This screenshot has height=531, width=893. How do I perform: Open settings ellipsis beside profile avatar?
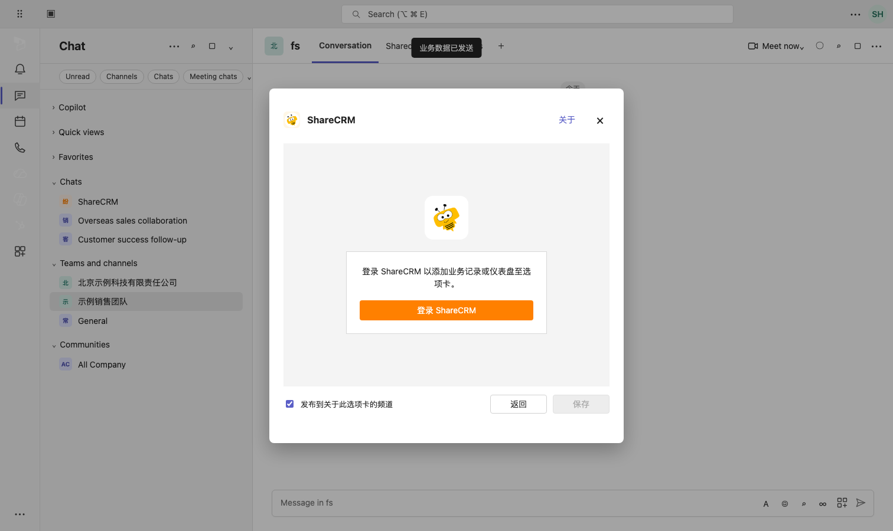pyautogui.click(x=855, y=14)
